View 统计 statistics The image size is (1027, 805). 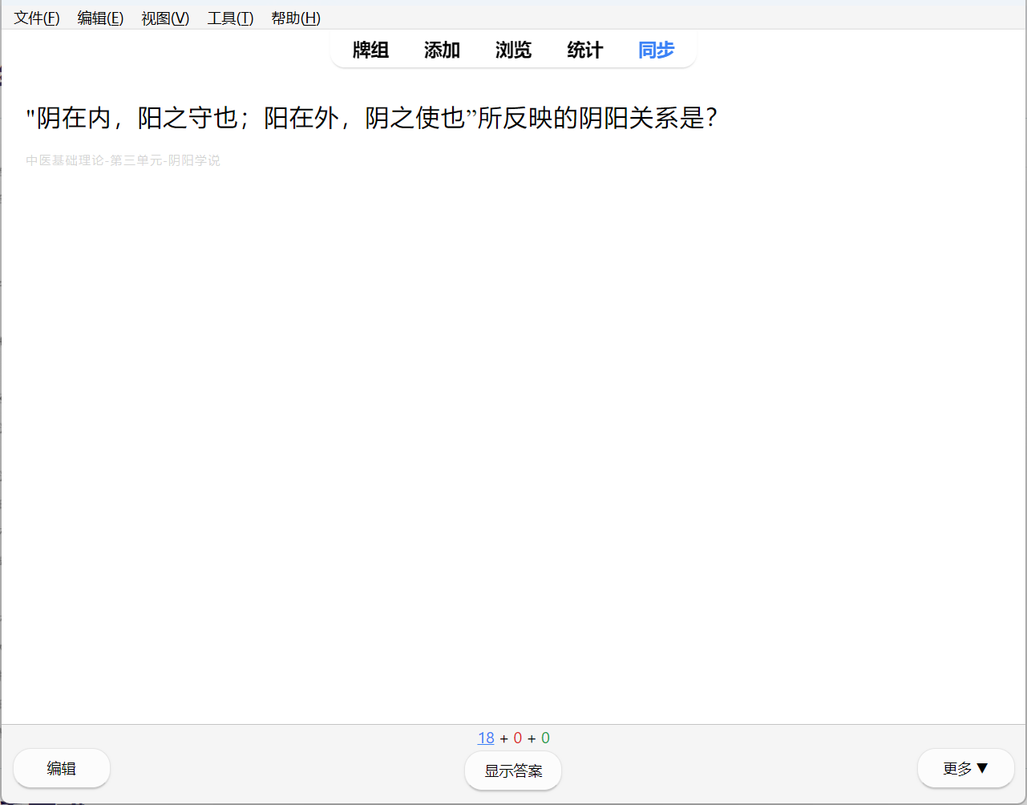[584, 50]
